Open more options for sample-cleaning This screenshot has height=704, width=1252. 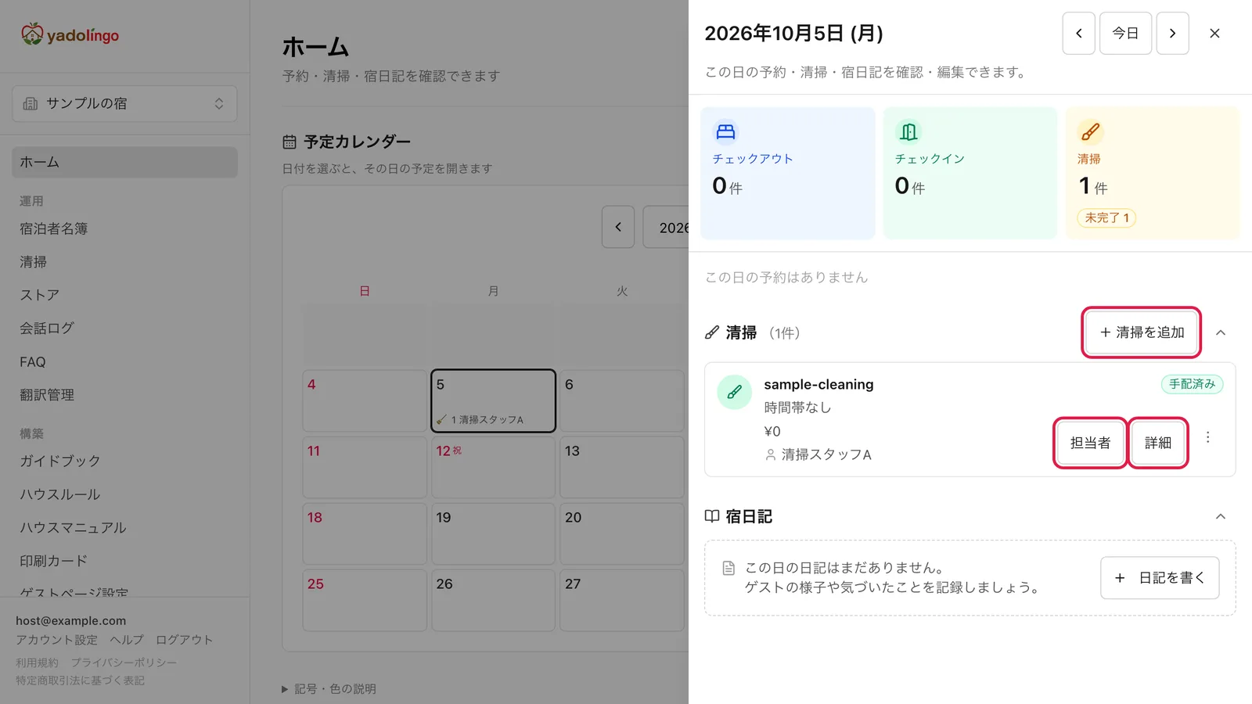click(x=1207, y=437)
